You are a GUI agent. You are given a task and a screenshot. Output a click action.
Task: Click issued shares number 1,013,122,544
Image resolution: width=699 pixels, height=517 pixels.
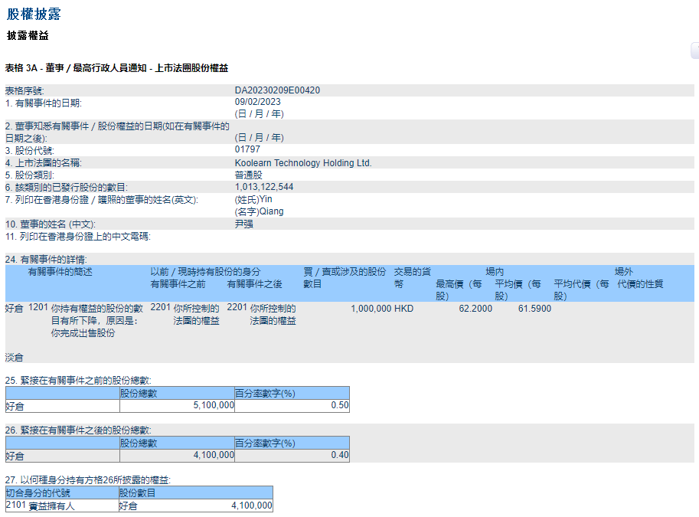(x=263, y=187)
